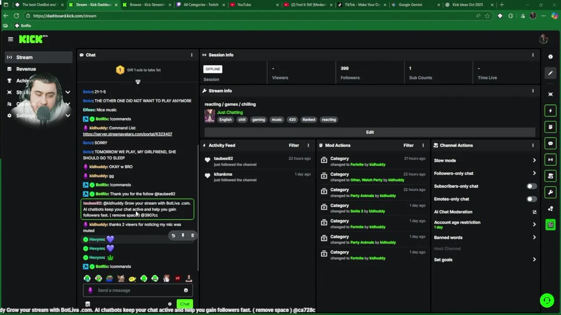This screenshot has width=561, height=315.
Task: Select the pencil edit icon in right toolbar
Action: [x=550, y=73]
